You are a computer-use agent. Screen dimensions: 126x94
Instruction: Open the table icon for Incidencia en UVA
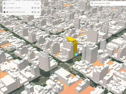(x=33, y=8)
